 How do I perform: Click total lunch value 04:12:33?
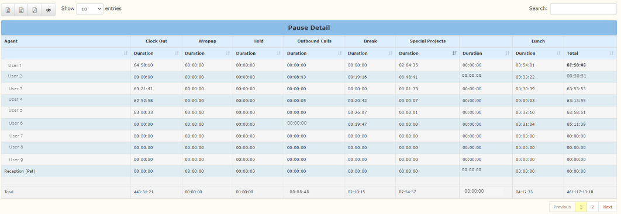525,192
